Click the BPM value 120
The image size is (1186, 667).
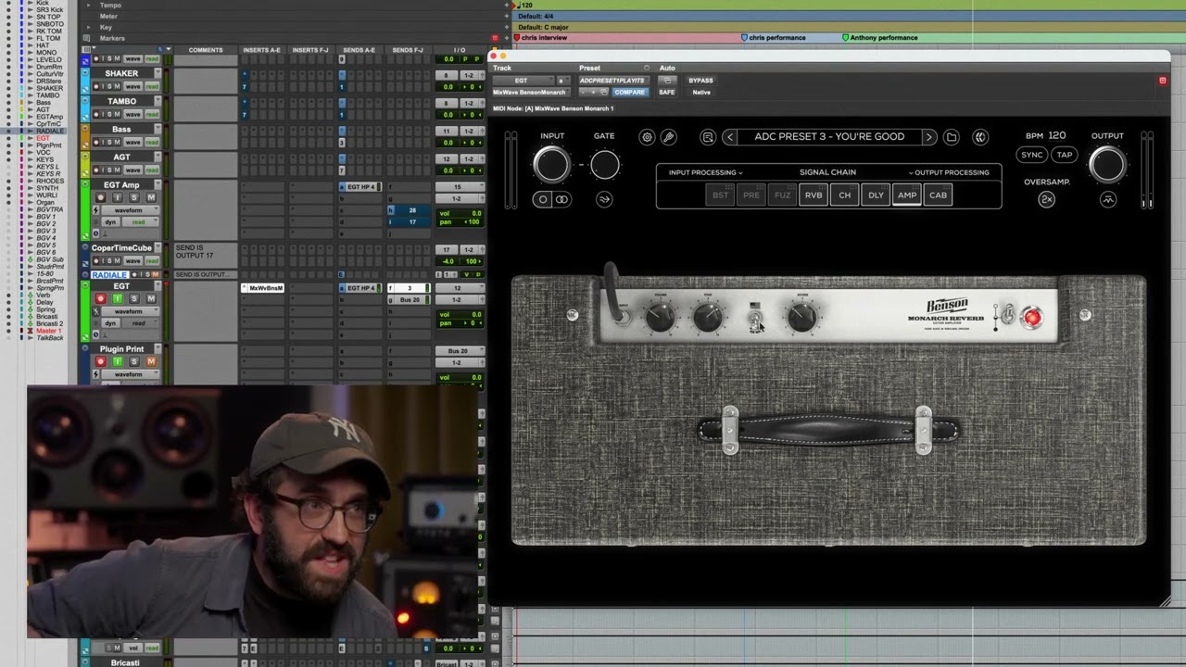(x=1057, y=135)
